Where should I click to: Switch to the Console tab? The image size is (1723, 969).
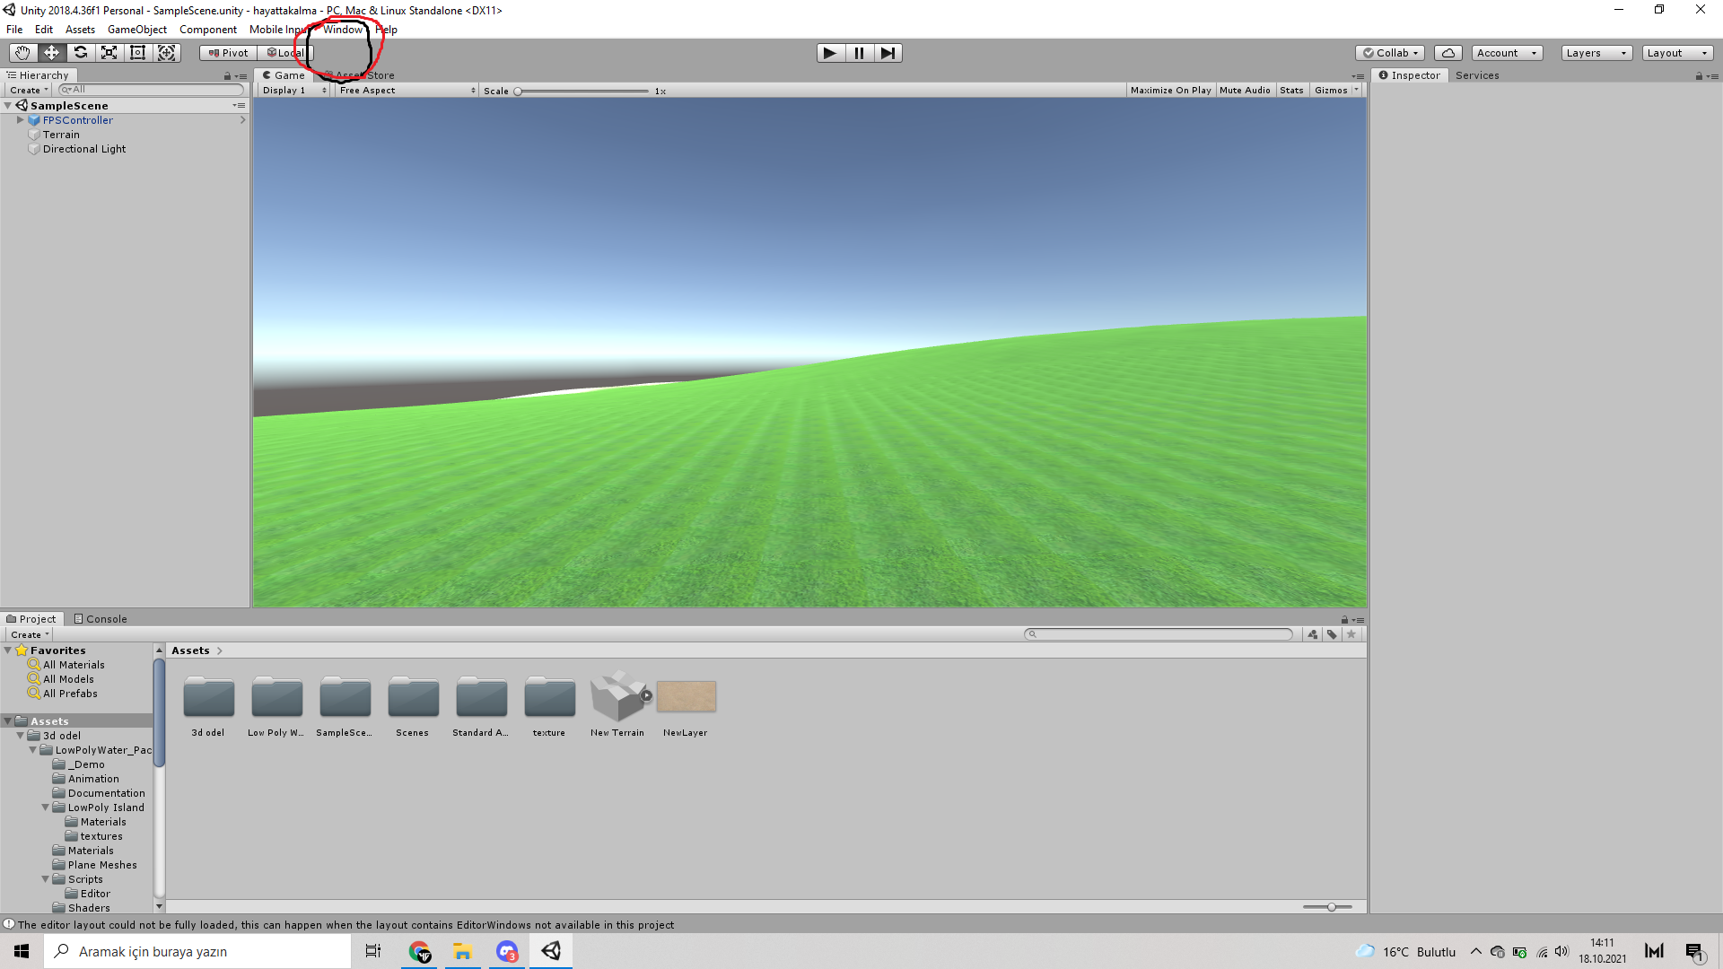point(101,619)
